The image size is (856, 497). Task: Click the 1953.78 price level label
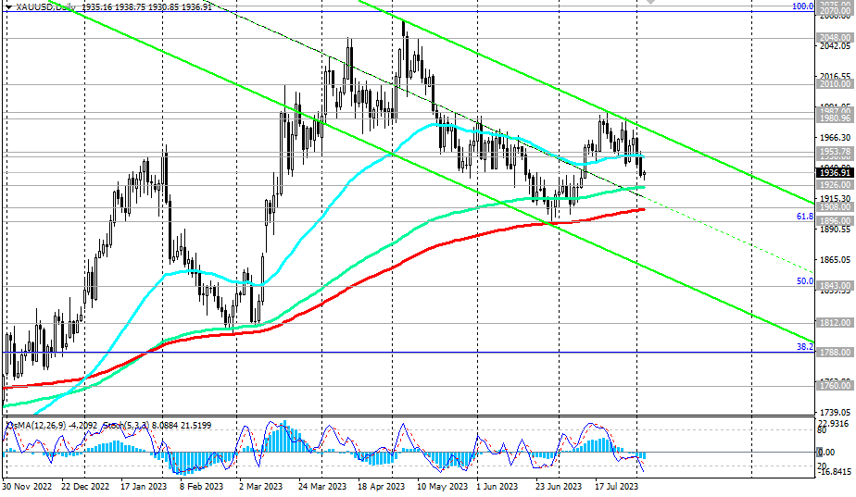836,151
